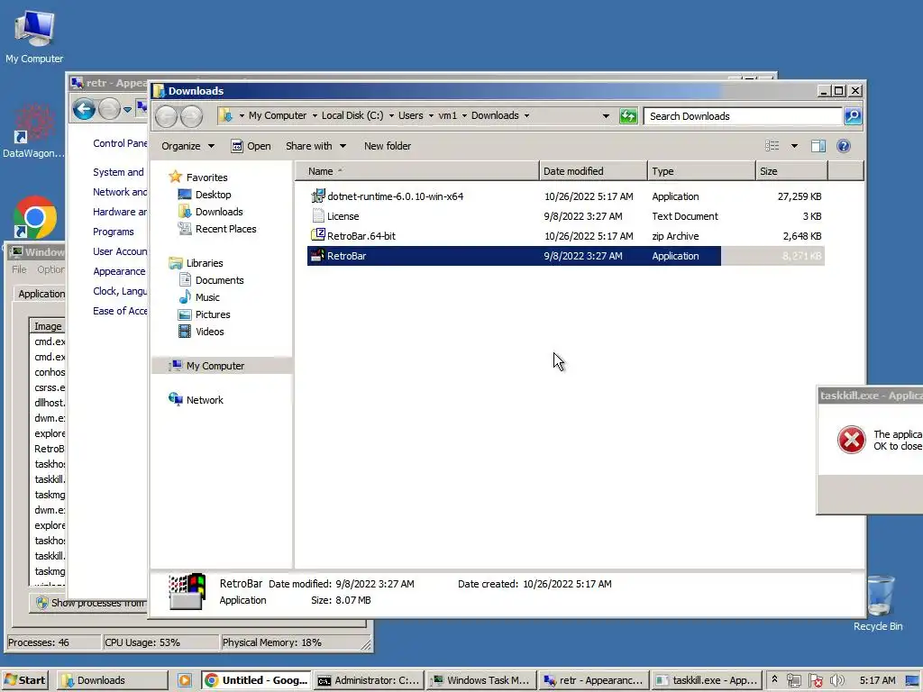
Task: Expand the Downloads breadcrumb arrow
Action: pyautogui.click(x=526, y=116)
